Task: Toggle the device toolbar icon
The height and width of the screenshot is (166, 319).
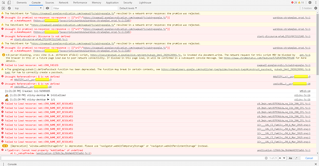Action: point(9,3)
